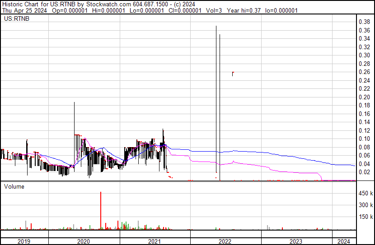The height and width of the screenshot is (245, 375).
Task: Click the 0.16 price axis value
Action: (x=364, y=114)
